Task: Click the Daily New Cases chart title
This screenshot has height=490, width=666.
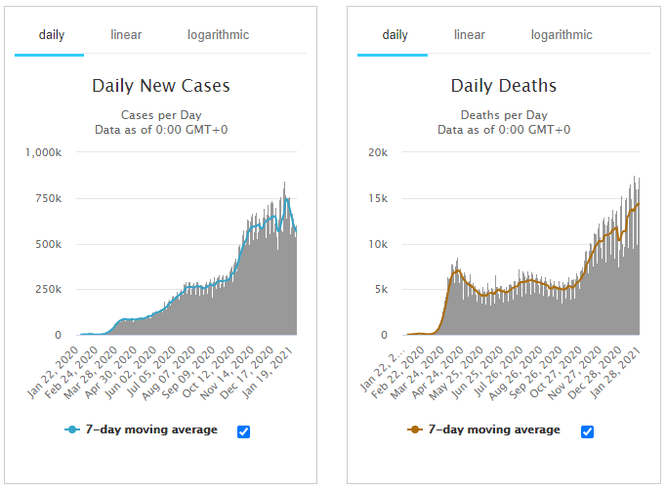Action: pos(161,86)
